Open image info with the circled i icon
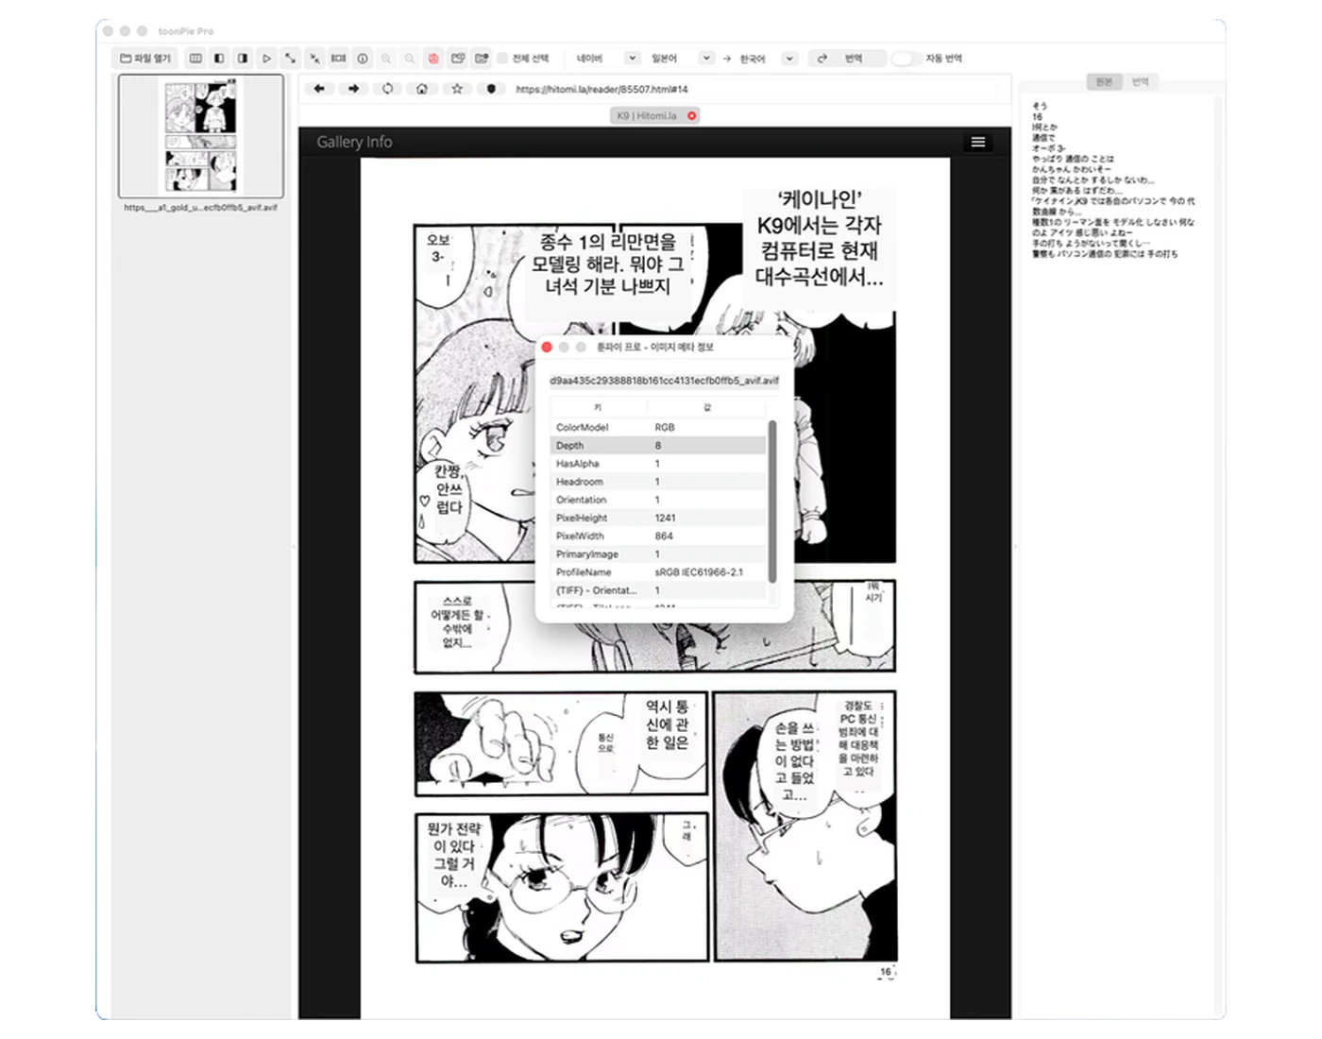The height and width of the screenshot is (1039, 1322). click(363, 59)
